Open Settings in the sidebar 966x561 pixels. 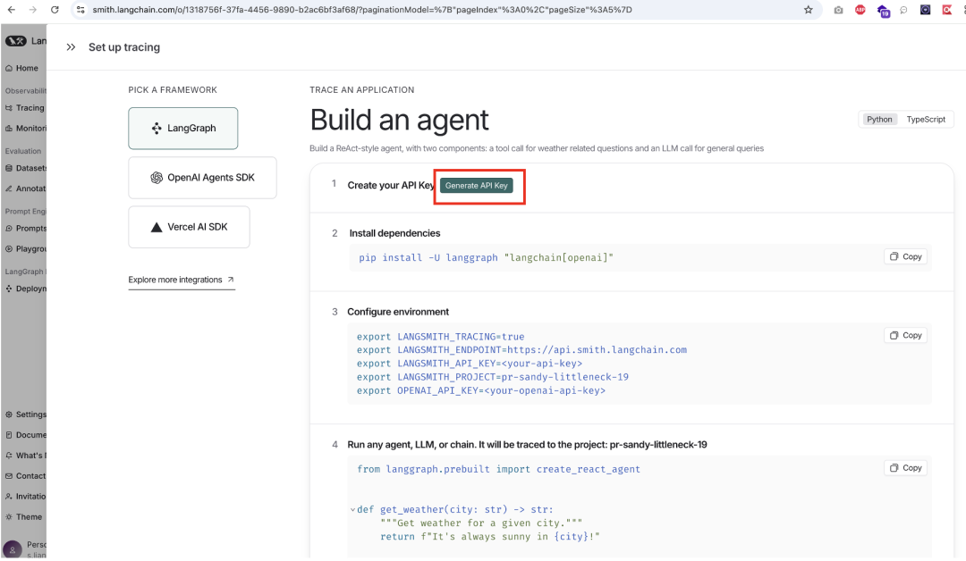25,414
